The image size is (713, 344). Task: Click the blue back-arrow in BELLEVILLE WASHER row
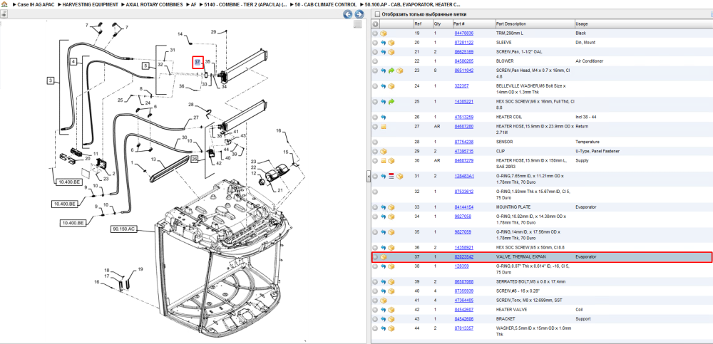click(384, 86)
